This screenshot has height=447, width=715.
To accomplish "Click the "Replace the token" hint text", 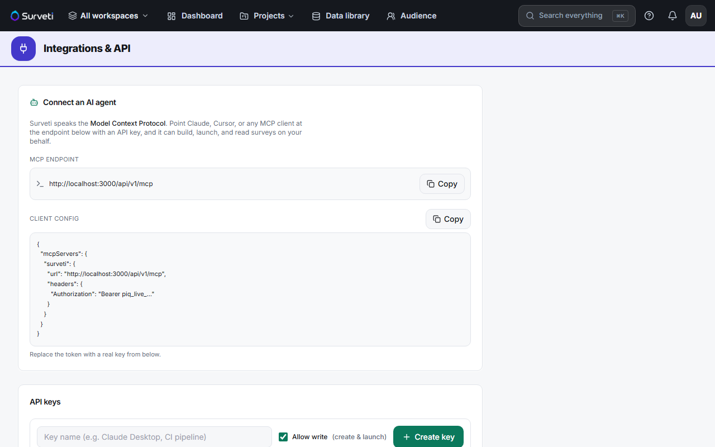I will pos(95,354).
